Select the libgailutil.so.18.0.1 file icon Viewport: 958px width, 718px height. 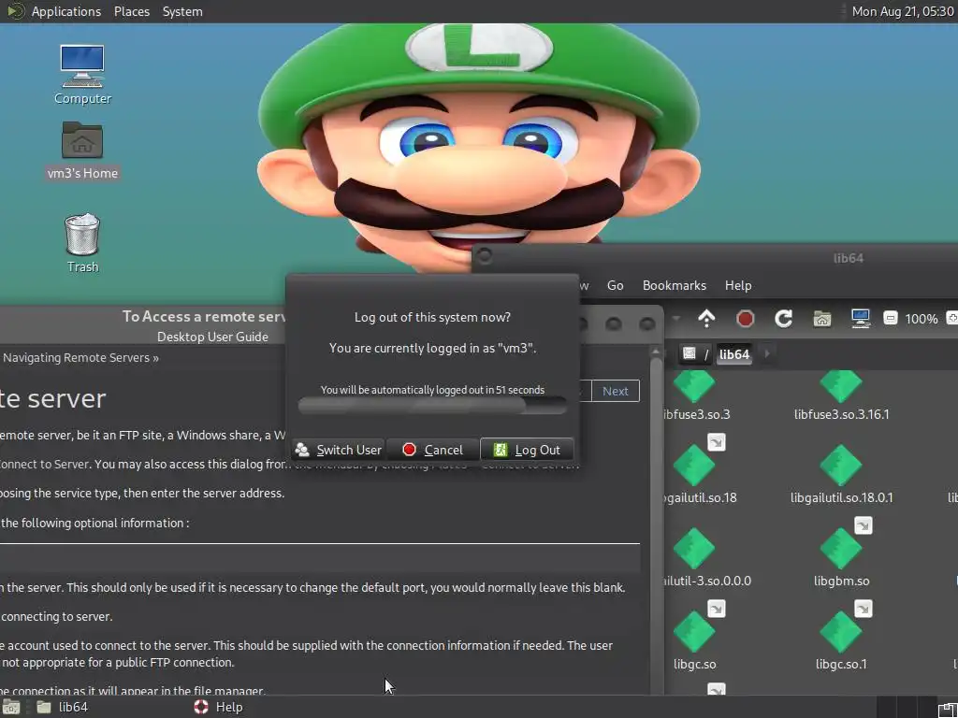841,466
